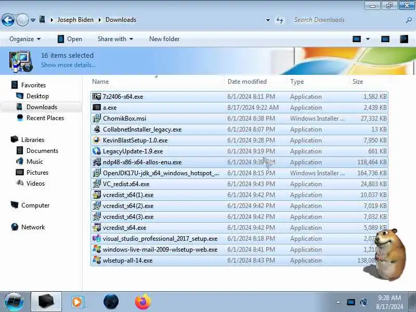Screen dimensions: 416x312
Task: Toggle the preview pane button
Action: 385,40
